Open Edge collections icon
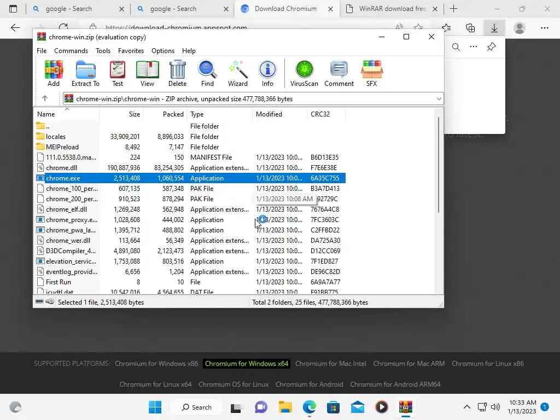 click(470, 28)
